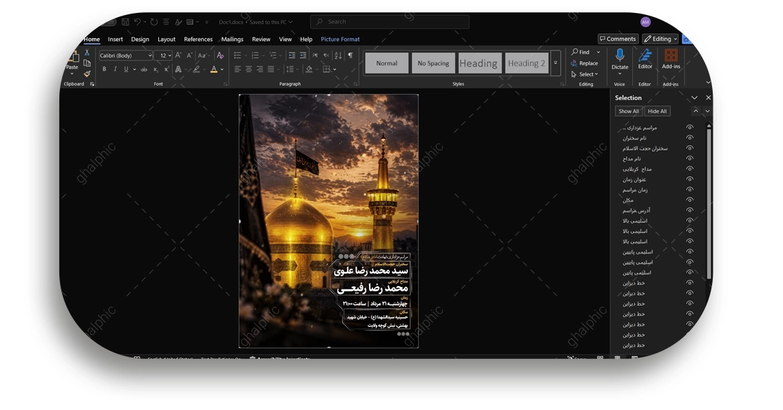783x410 pixels.
Task: Hide the 'مکان' object via eye icon
Action: point(690,200)
